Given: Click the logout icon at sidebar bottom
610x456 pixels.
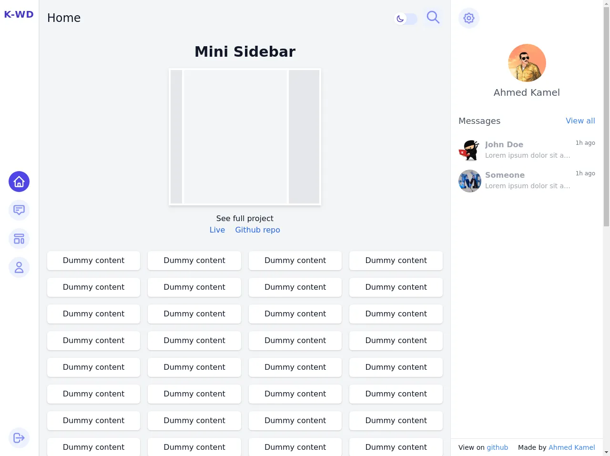Looking at the screenshot, I should coord(19,438).
